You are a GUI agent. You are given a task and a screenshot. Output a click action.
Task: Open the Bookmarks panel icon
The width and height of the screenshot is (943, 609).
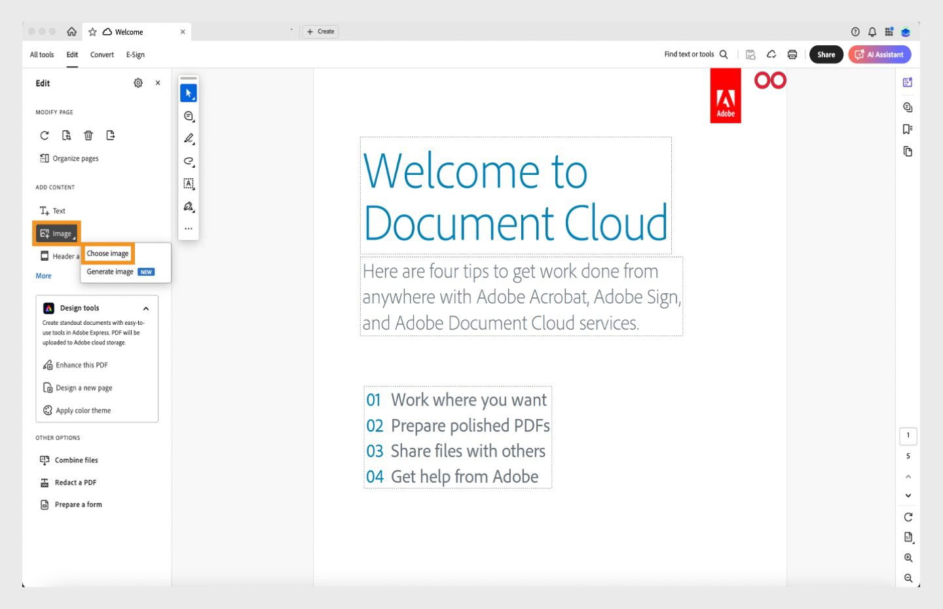pyautogui.click(x=908, y=129)
